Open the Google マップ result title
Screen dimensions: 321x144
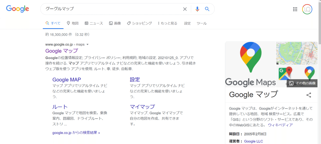62,51
